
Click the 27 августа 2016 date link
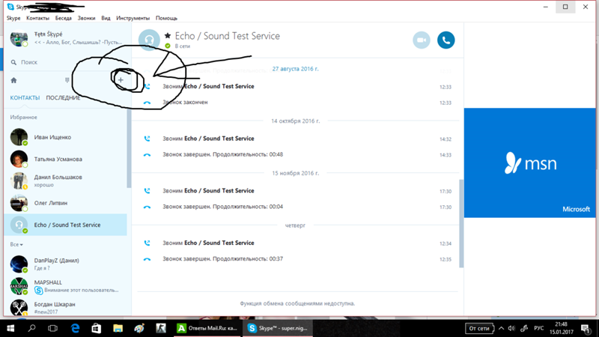click(x=295, y=69)
